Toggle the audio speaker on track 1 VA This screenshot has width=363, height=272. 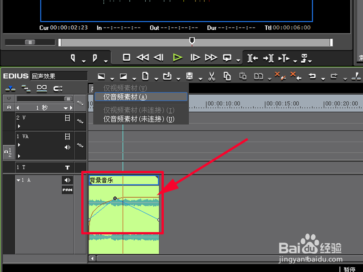(x=67, y=146)
